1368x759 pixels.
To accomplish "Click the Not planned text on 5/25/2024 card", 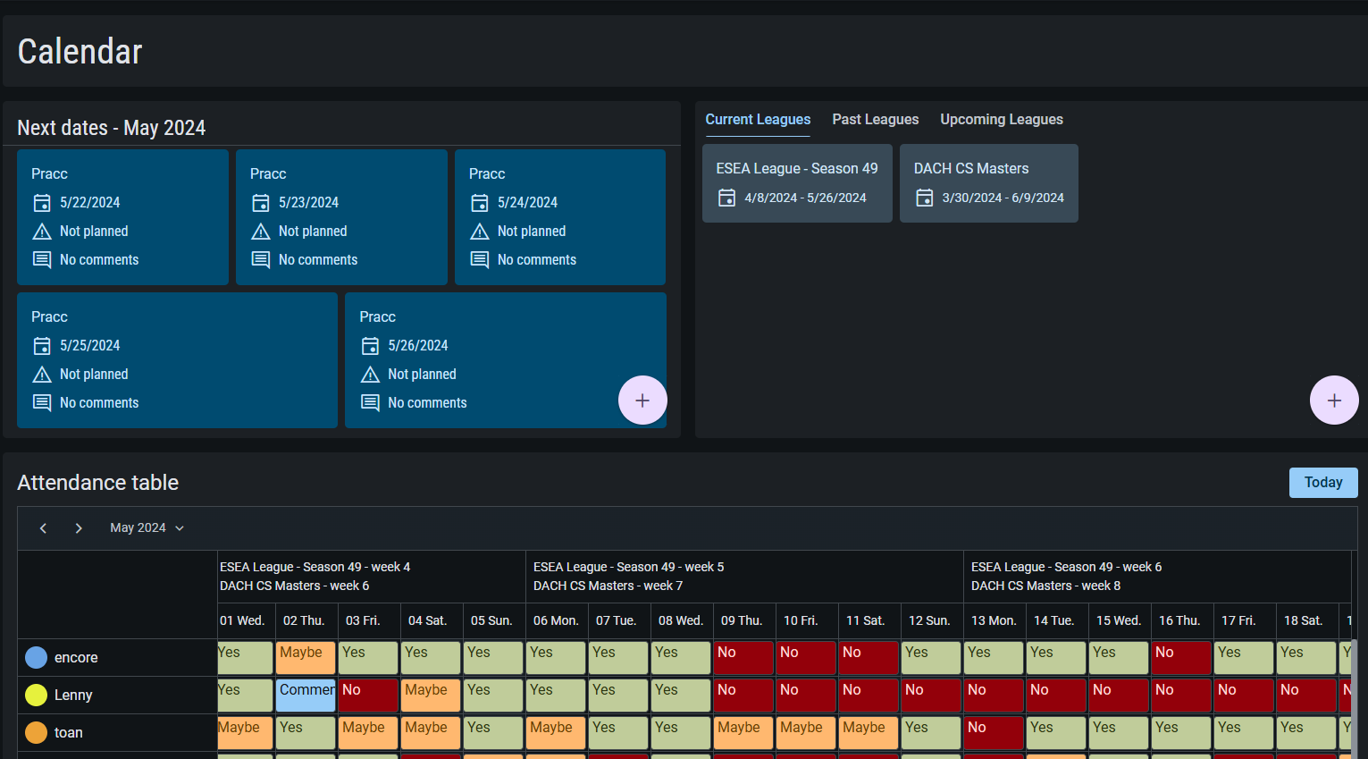I will pos(94,375).
